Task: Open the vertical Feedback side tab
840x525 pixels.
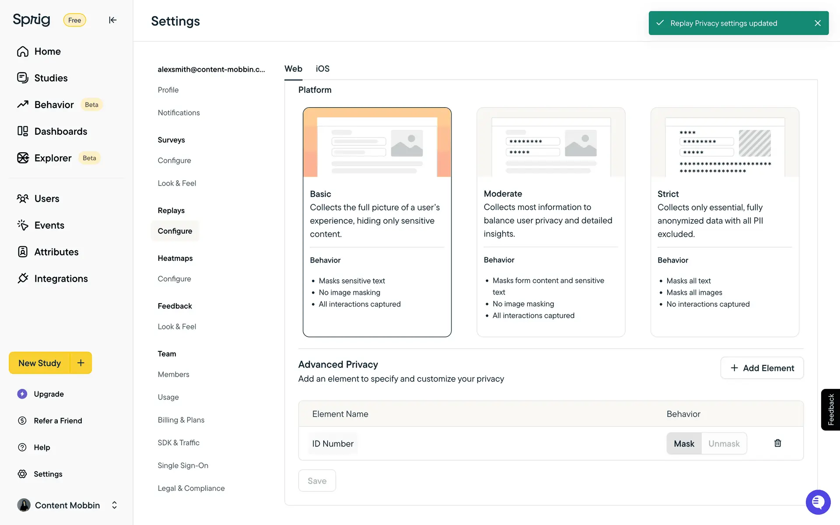Action: 830,409
